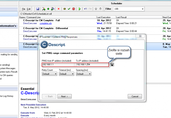Click the yellow properties icon in toolbar
Viewport: 171px width, 118px height.
click(x=65, y=9)
